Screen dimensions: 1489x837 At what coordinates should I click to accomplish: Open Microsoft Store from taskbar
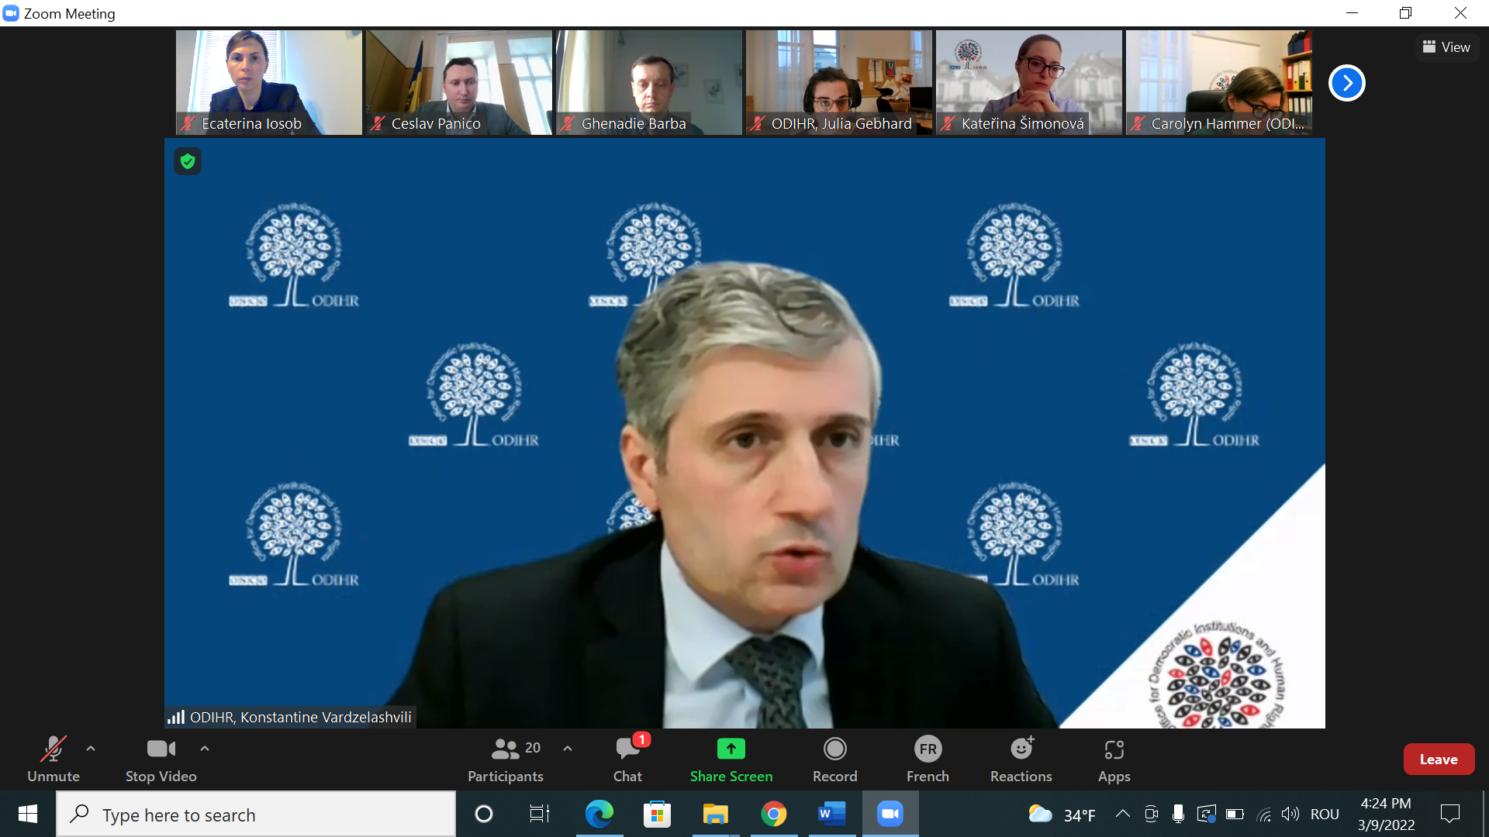click(x=658, y=814)
